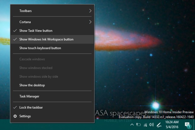Expand the Cortana submenu chevron
195x130 pixels.
click(90, 22)
